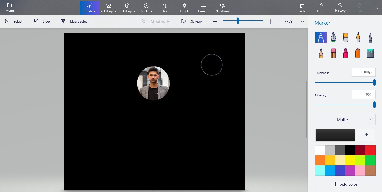Add a new custom color

click(345, 184)
